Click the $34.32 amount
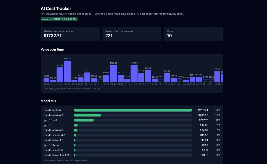Image resolution: width=267 pixels, height=164 pixels. pyautogui.click(x=204, y=130)
